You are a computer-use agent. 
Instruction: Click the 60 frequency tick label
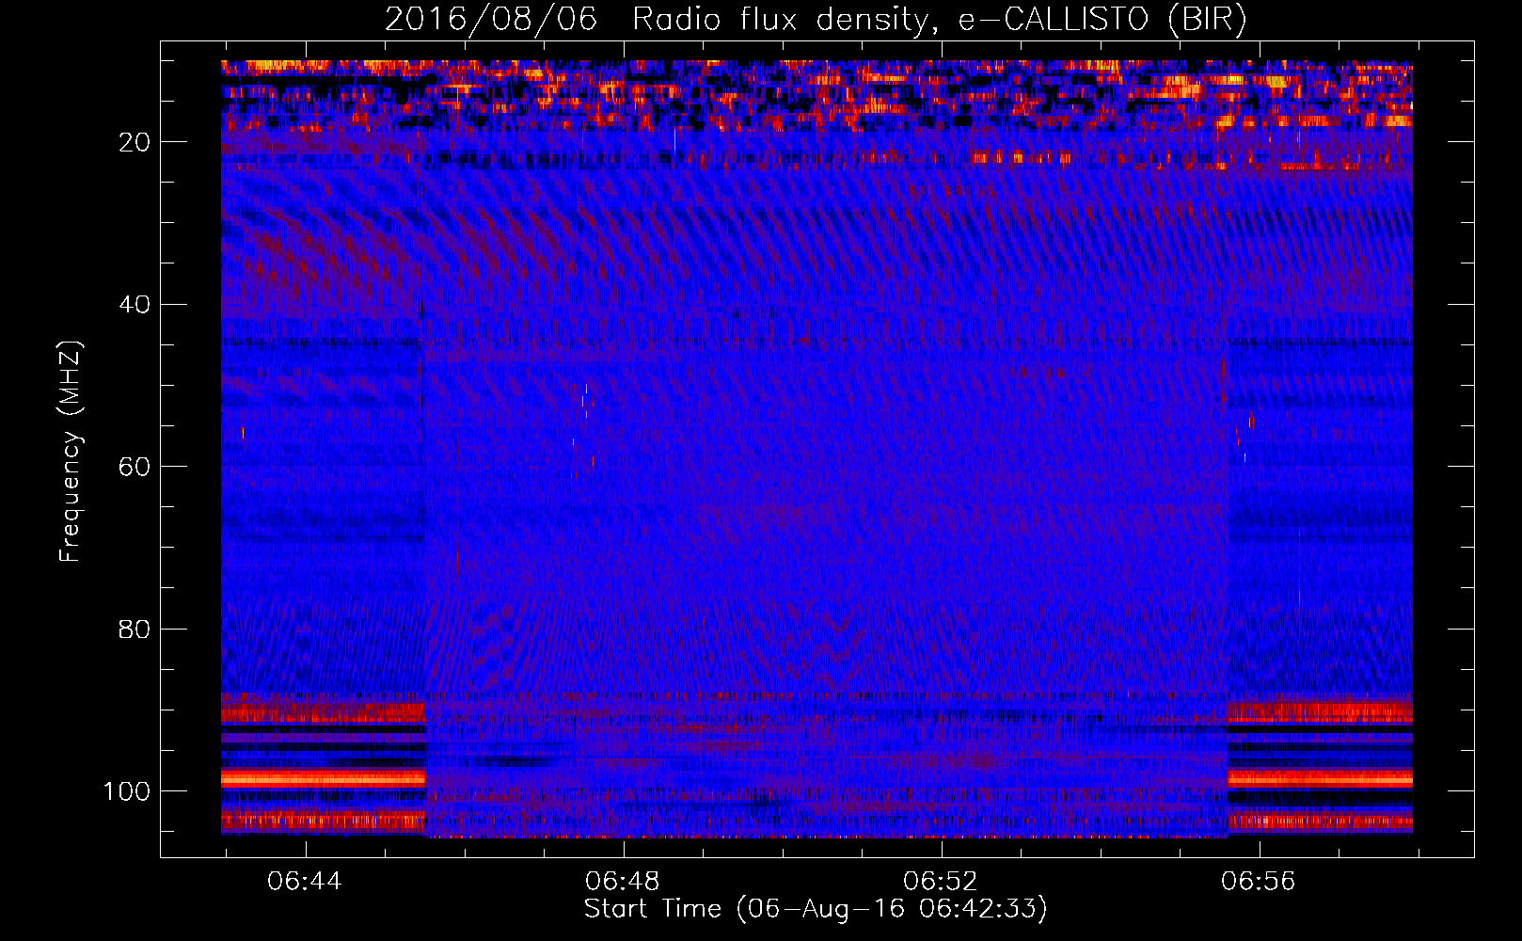pyautogui.click(x=135, y=467)
